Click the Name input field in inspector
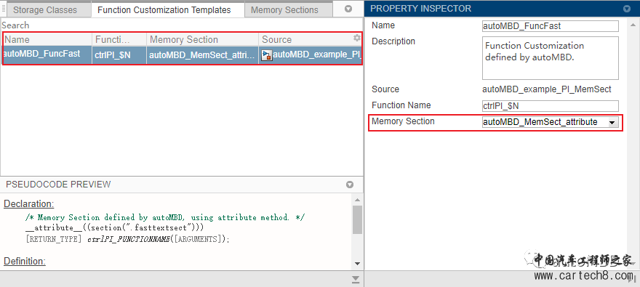Viewport: 640px width, 287px height. [x=551, y=26]
